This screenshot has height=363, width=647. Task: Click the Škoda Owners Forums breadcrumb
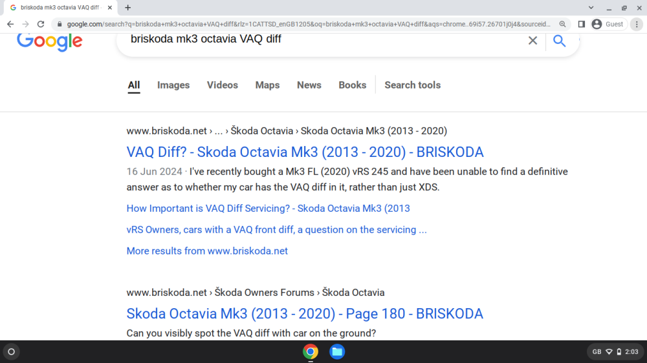click(264, 293)
